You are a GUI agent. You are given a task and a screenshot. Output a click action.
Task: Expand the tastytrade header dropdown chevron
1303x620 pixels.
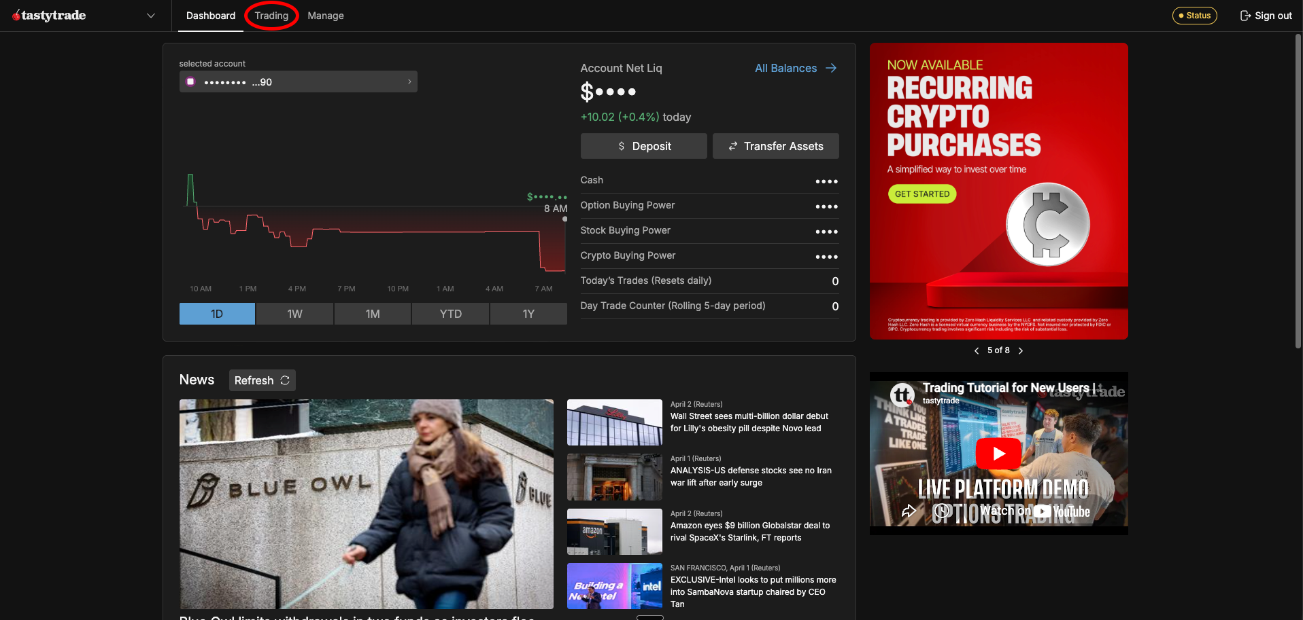[x=151, y=16]
